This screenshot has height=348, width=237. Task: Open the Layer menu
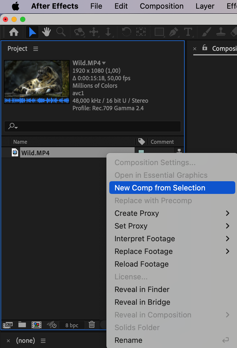pyautogui.click(x=205, y=6)
